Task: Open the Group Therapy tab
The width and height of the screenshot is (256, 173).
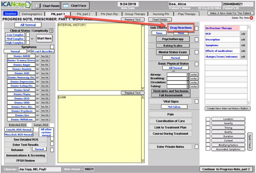Action: tap(135, 14)
